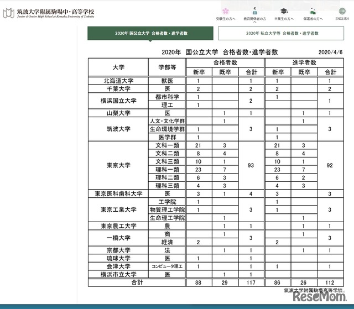Click the 工学院 cell
Image resolution: width=354 pixels, height=309 pixels.
[x=167, y=202]
